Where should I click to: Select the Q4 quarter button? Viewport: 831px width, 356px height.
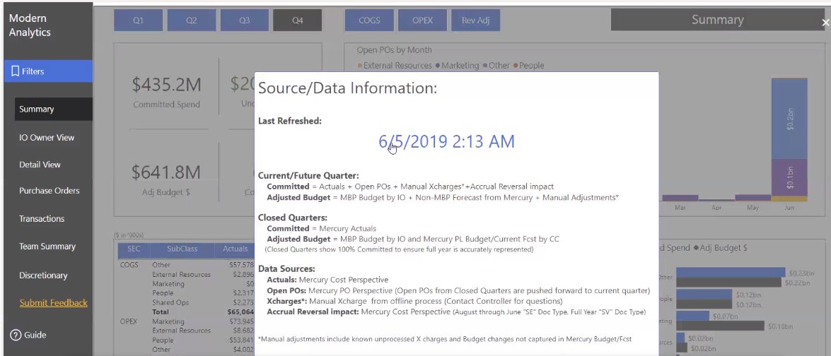[297, 20]
